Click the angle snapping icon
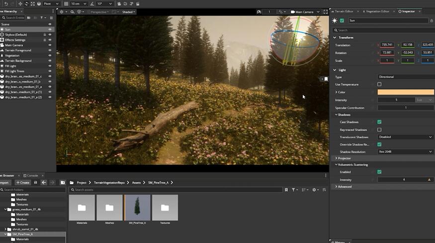This screenshot has height=243, width=435. (92, 3)
